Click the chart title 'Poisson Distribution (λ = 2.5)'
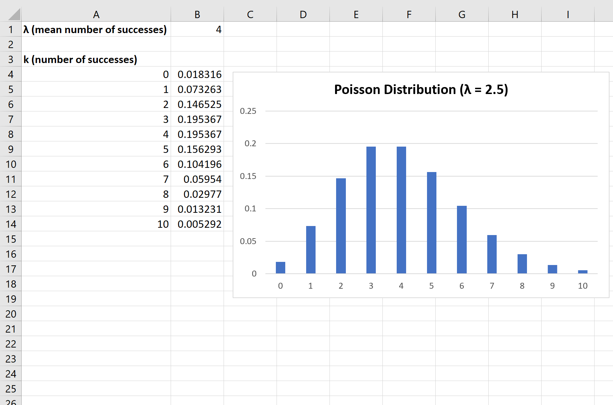The image size is (613, 405). [x=420, y=89]
